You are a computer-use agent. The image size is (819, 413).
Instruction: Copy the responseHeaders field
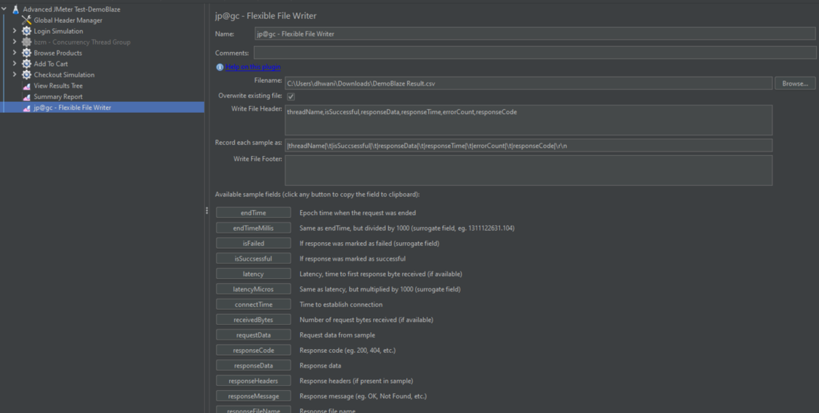pyautogui.click(x=253, y=381)
